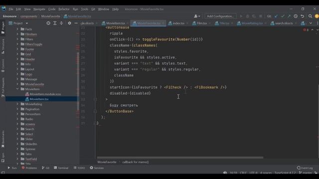Image resolution: width=319 pixels, height=179 pixels.
Task: Click Expand All icon in Project panel
Action: [x=55, y=23]
